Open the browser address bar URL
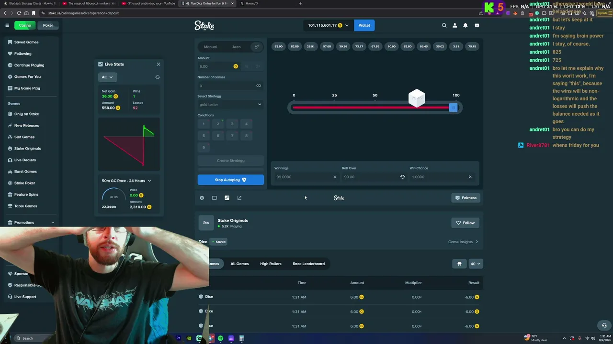This screenshot has width=613, height=344. 83,13
